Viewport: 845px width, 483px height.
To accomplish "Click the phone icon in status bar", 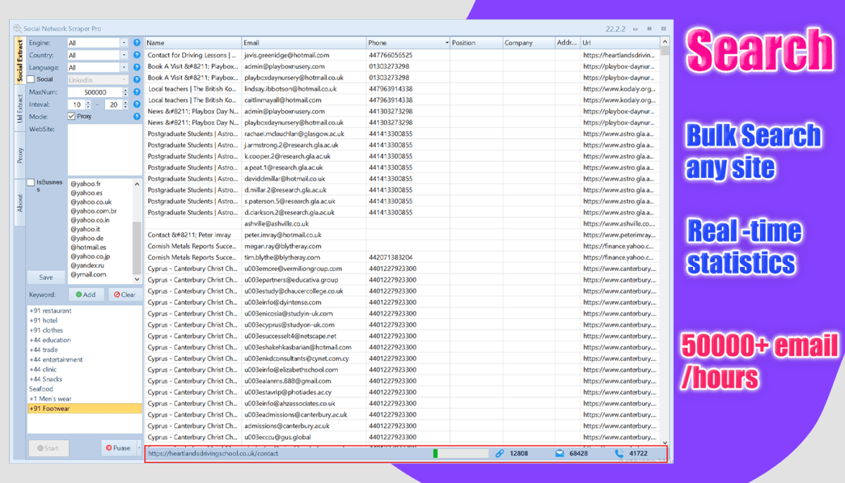I will click(x=619, y=453).
